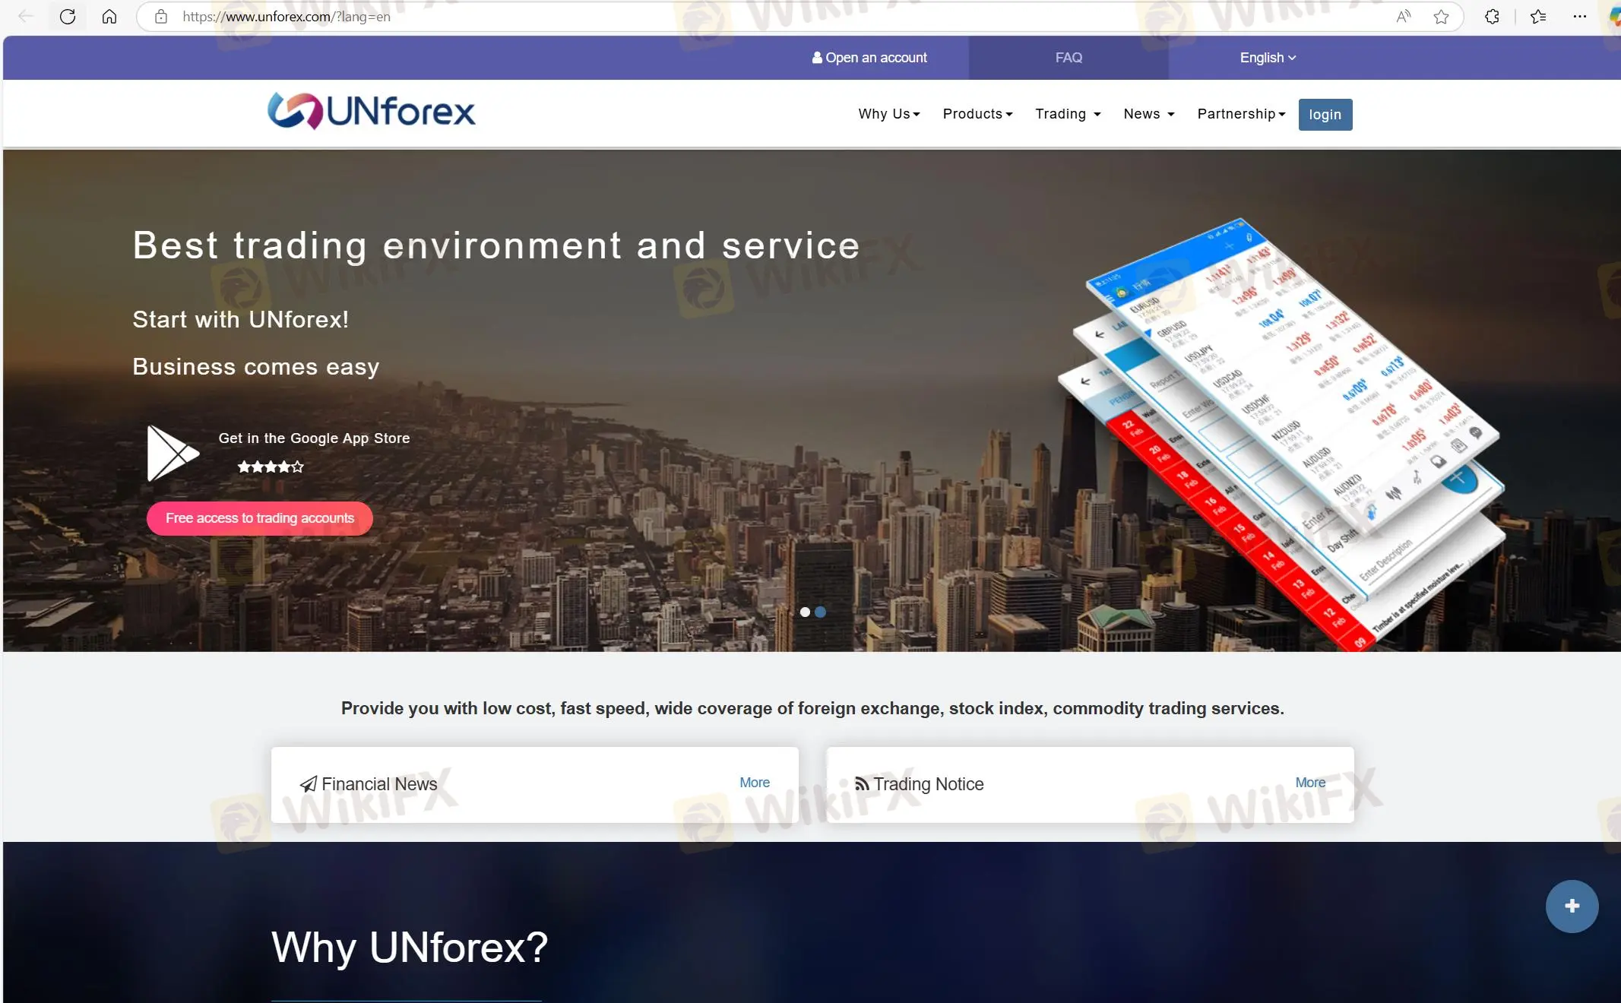
Task: Expand the Why Us menu
Action: (889, 114)
